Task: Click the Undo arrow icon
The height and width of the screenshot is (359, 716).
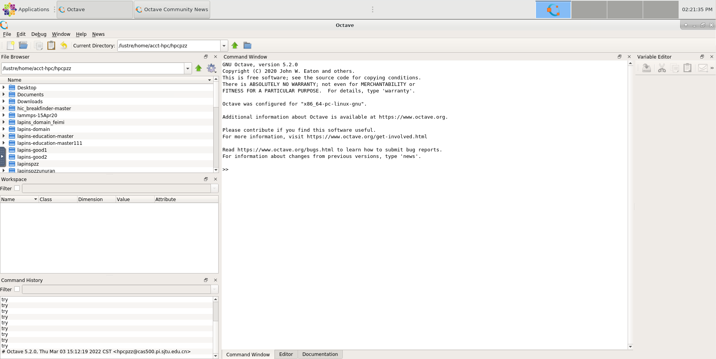Action: pyautogui.click(x=64, y=45)
